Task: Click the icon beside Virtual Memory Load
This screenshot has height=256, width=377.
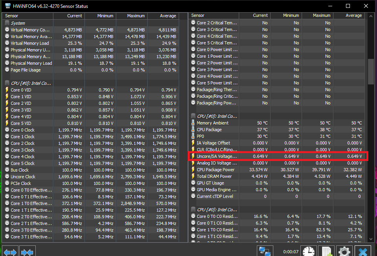Action: 7,43
